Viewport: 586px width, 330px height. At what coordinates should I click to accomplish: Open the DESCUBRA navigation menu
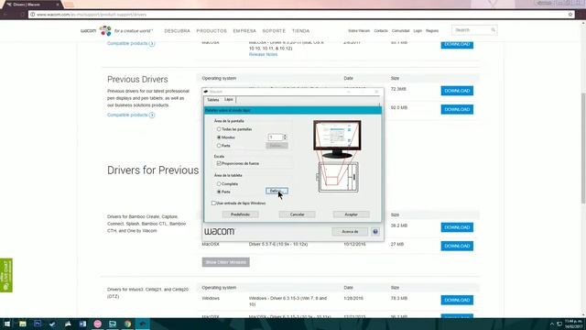coord(177,30)
